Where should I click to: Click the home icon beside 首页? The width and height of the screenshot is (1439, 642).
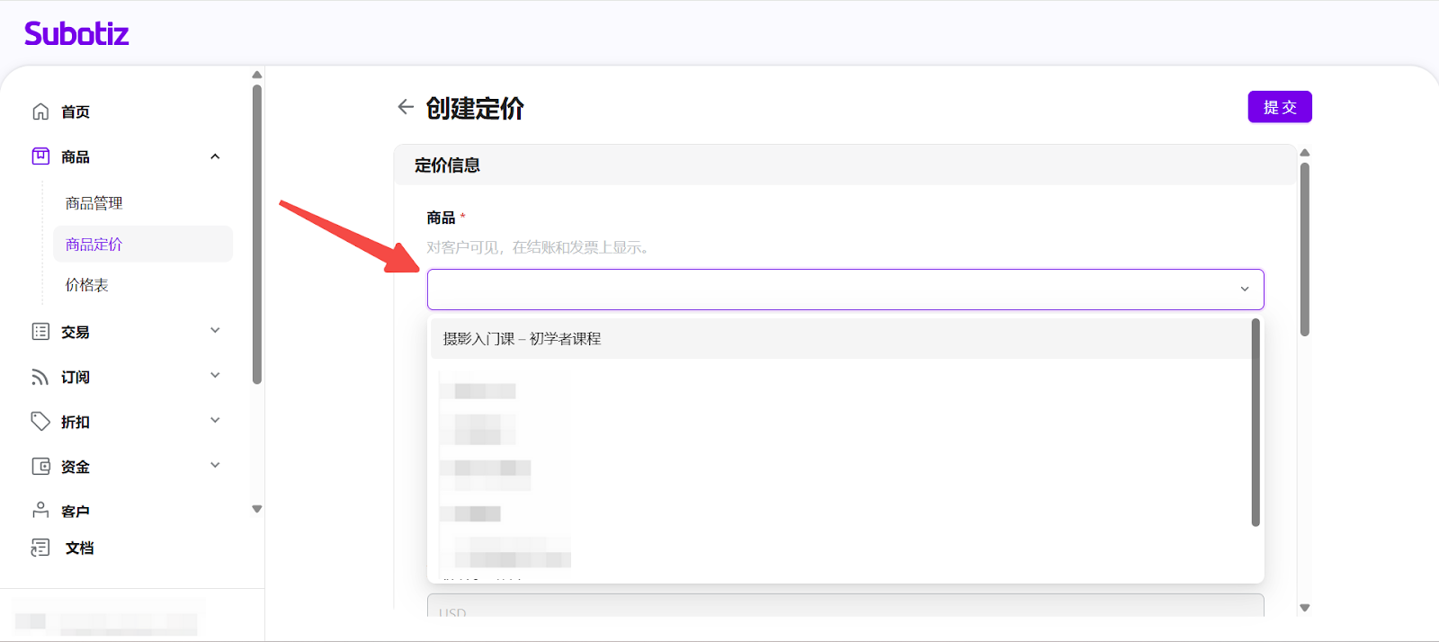pyautogui.click(x=40, y=111)
